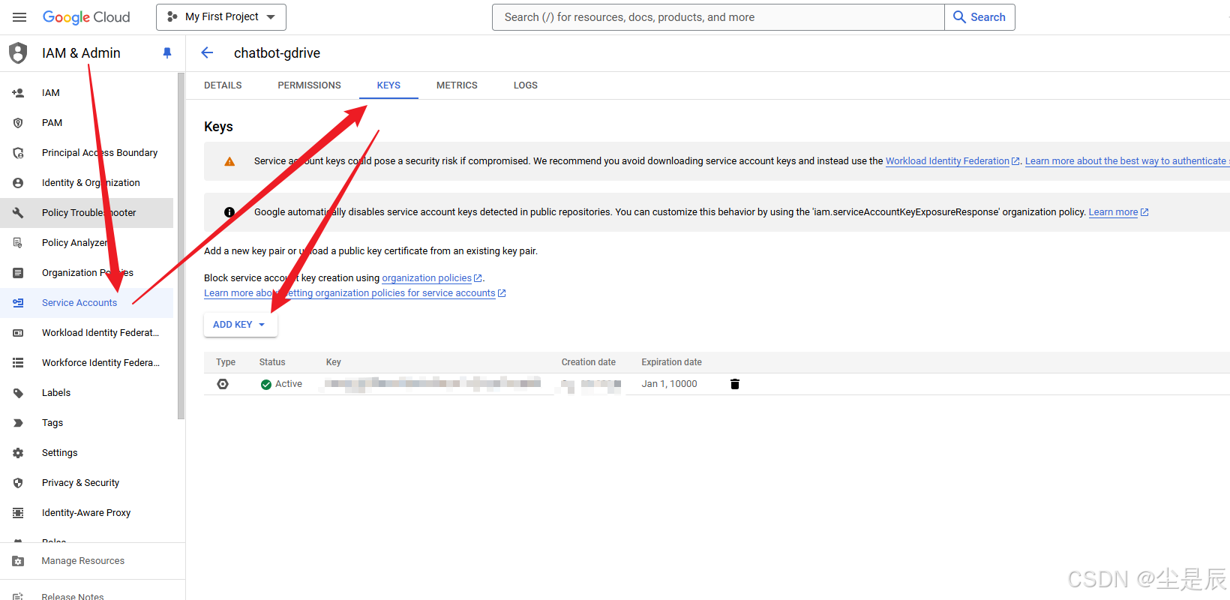Viewport: 1230px width, 600px height.
Task: Open Identity-Aware Proxy in sidebar
Action: [86, 513]
